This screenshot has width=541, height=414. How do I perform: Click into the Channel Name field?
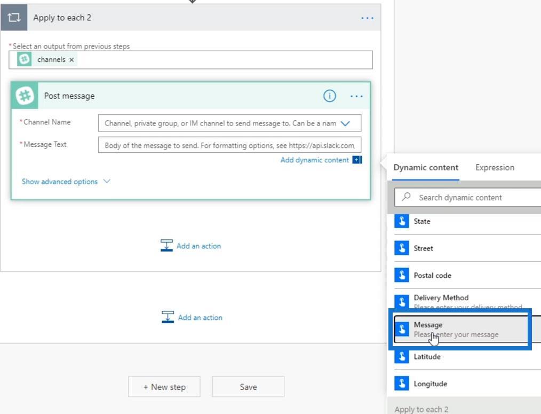pos(230,123)
